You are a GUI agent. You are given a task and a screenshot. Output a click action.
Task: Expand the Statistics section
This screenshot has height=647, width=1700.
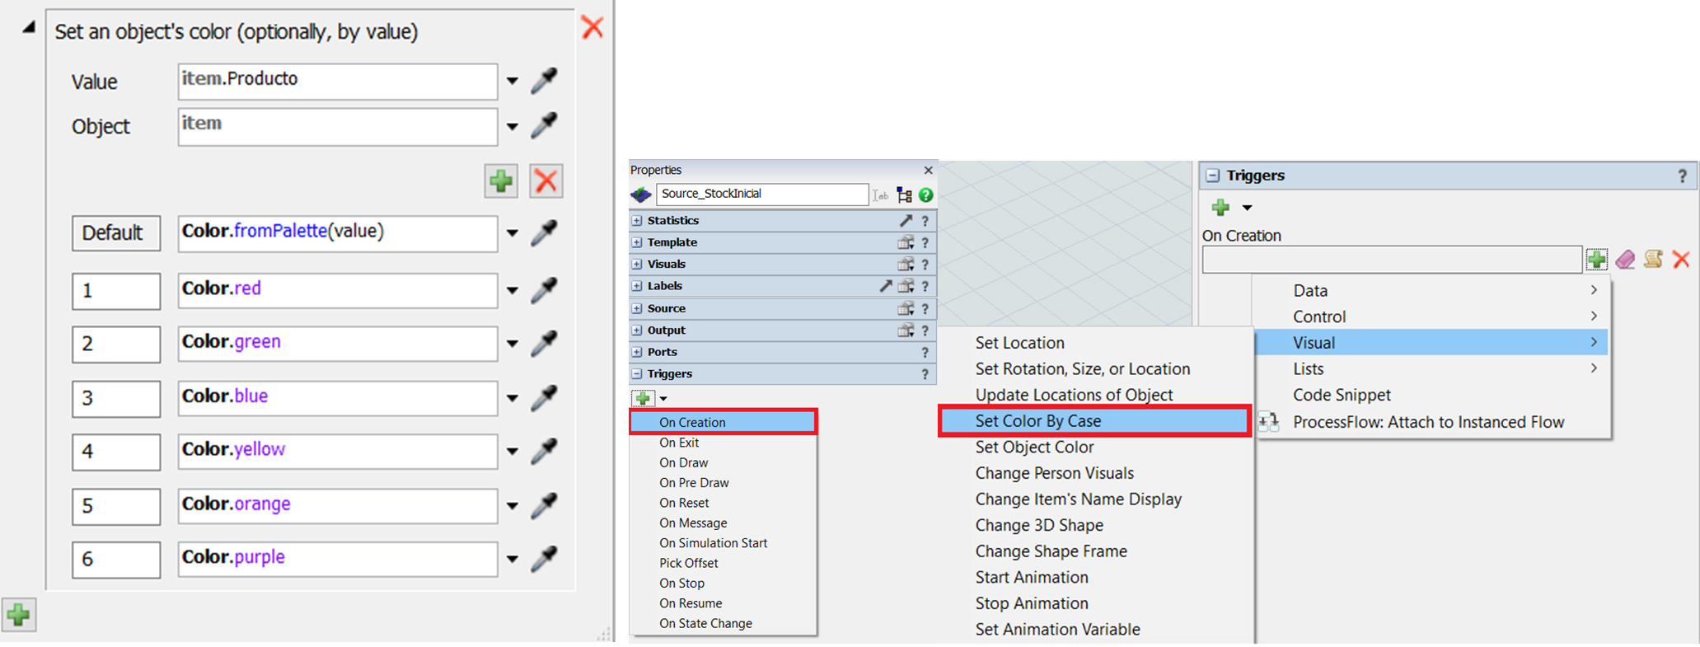point(637,221)
